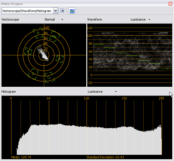
Task: Click the Mg target box in vectorscope
Action: pos(54,36)
